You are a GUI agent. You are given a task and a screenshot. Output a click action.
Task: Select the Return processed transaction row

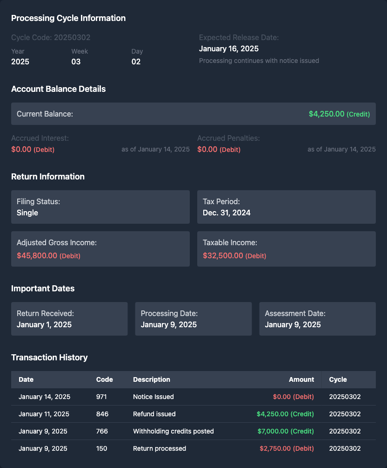click(x=193, y=448)
